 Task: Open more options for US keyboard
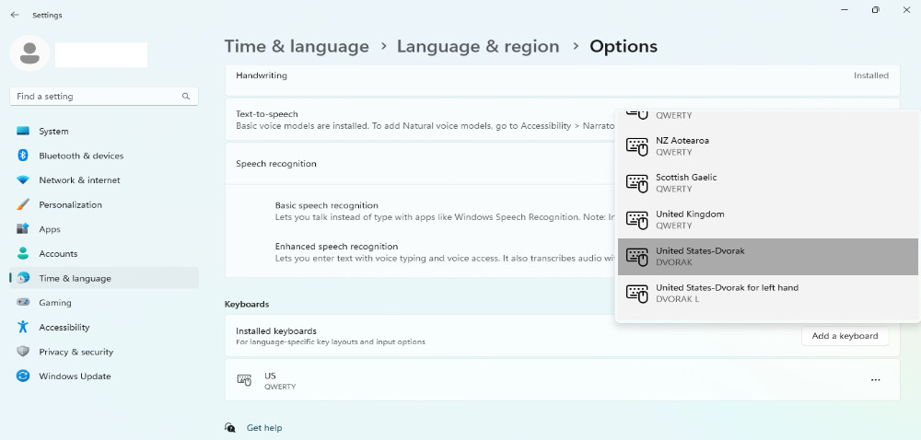point(875,380)
